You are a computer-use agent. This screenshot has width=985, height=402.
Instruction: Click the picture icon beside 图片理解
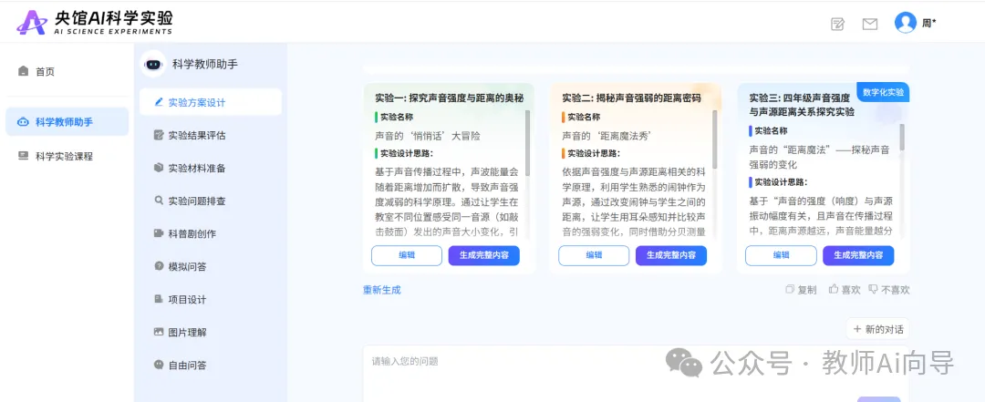point(159,332)
